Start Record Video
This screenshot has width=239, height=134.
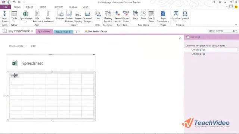pos(126,17)
